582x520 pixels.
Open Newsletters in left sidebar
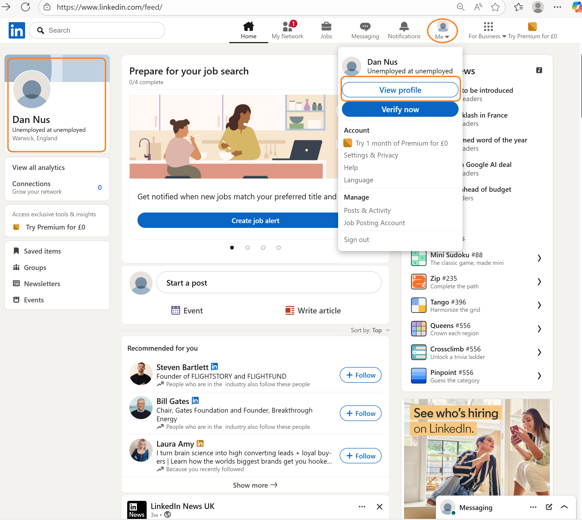tap(37, 284)
